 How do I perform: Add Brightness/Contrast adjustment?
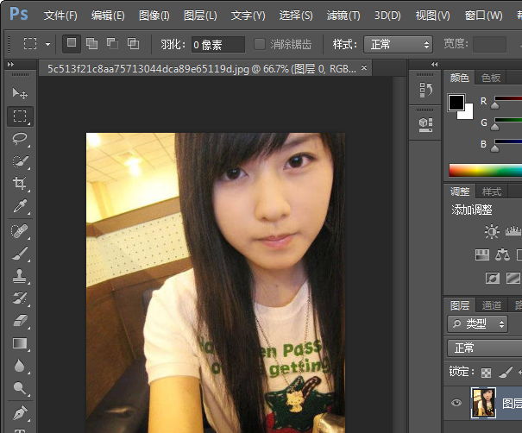point(492,232)
